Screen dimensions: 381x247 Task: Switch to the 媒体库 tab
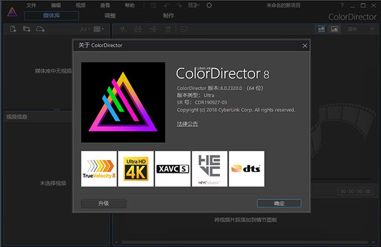51,16
